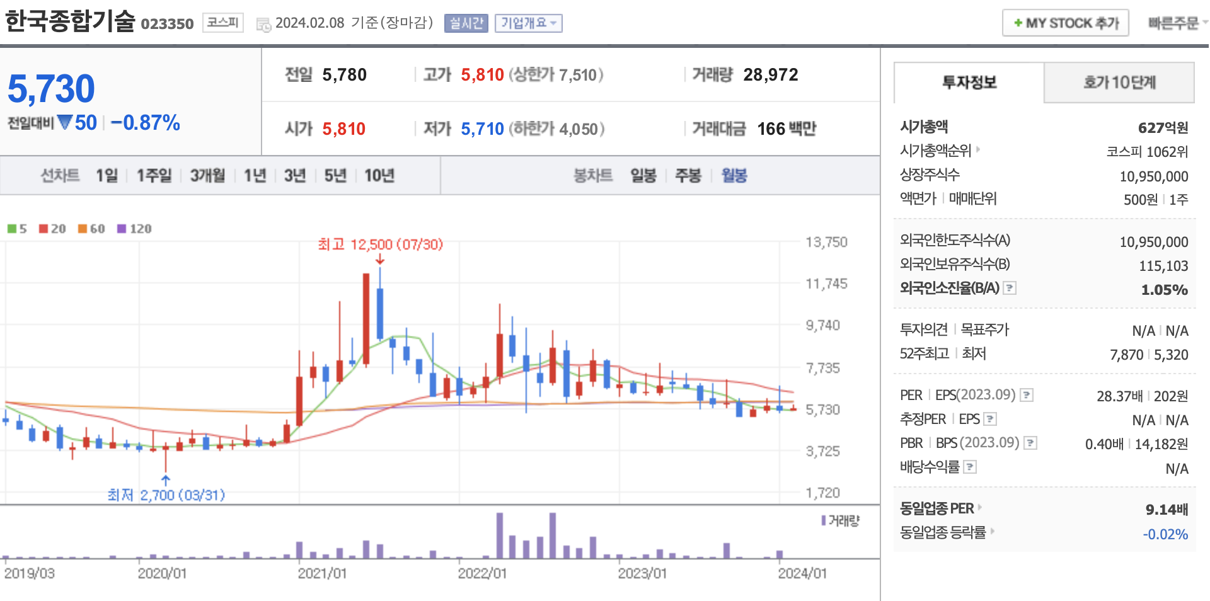Image resolution: width=1210 pixels, height=601 pixels.
Task: Click the stock code 023350
Action: click(167, 24)
